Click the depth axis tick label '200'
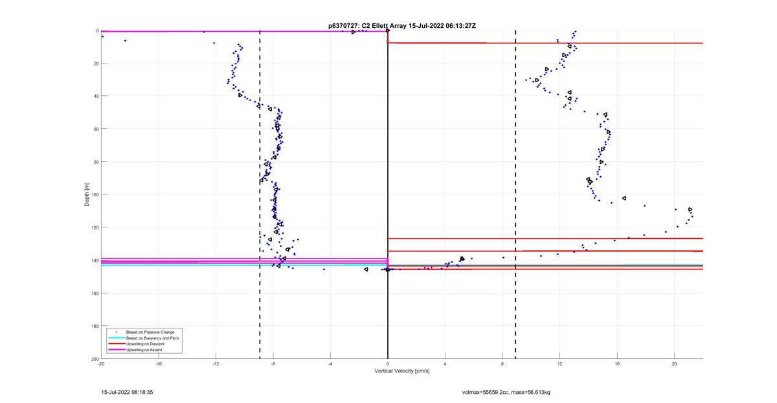The width and height of the screenshot is (777, 403). click(x=95, y=359)
